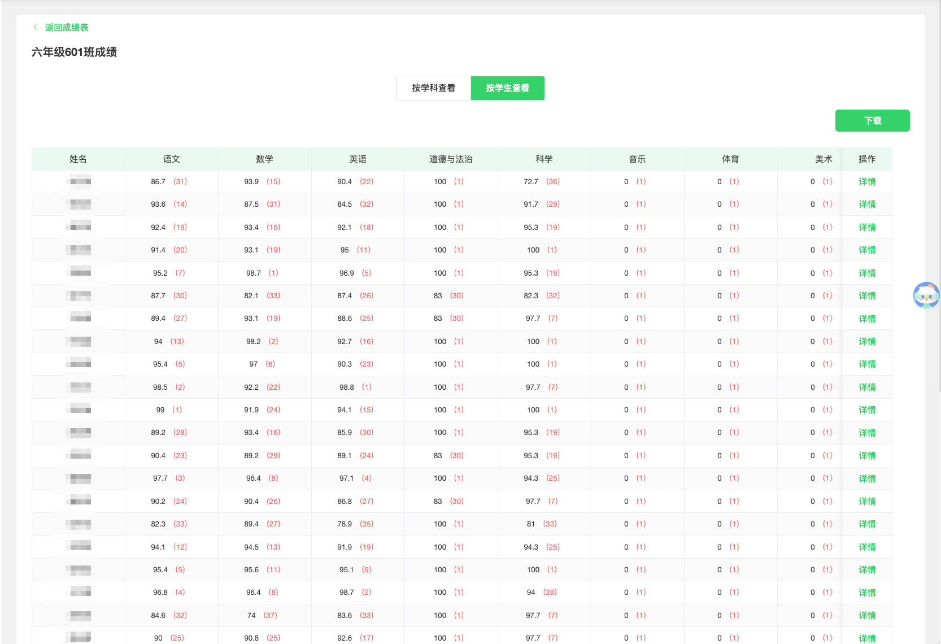View 详情 for the row with 语文 95.2
Viewport: 941px width, 644px height.
point(867,273)
